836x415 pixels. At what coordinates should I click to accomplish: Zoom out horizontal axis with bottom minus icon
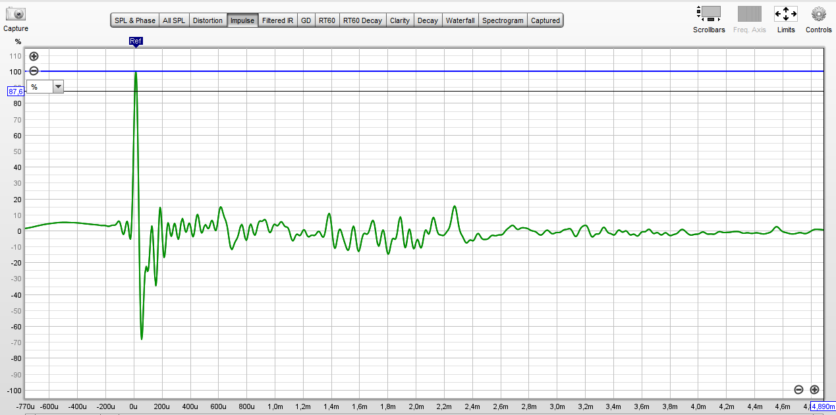[798, 389]
